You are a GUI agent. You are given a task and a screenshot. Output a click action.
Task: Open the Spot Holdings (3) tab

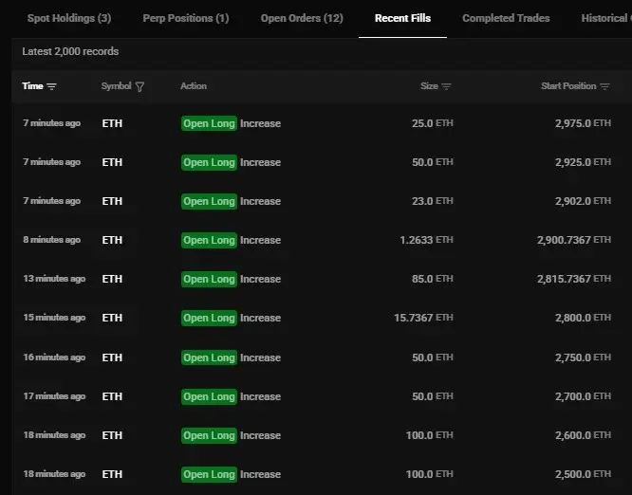69,18
